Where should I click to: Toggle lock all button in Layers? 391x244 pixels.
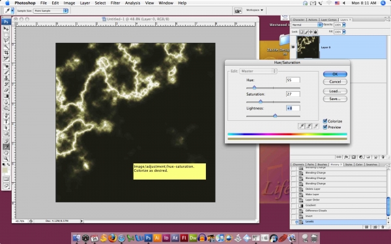point(315,32)
